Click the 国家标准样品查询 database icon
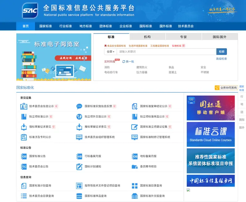The image size is (246, 202). pos(79,196)
